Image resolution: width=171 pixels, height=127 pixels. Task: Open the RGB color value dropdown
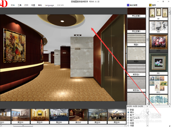tap(147, 106)
